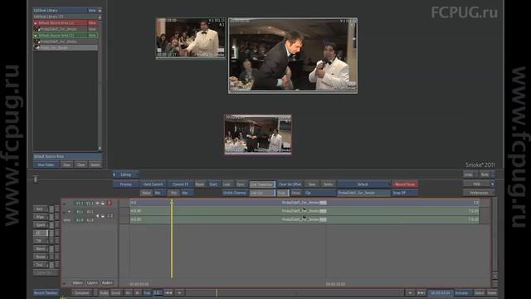This screenshot has height=299, width=531.
Task: Click the rewind to start icon
Action: click(x=168, y=293)
